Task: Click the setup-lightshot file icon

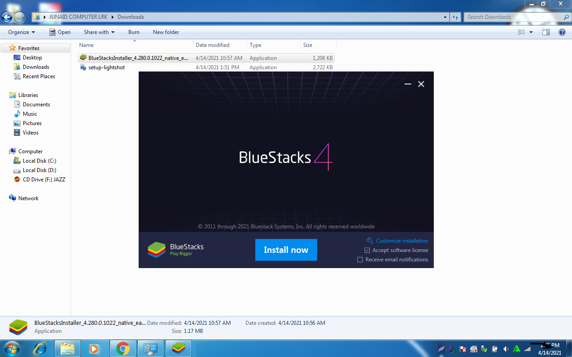Action: click(x=83, y=67)
